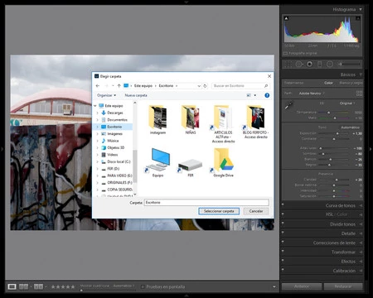Image resolution: width=373 pixels, height=298 pixels.
Task: Set five star rating
Action: (x=73, y=286)
